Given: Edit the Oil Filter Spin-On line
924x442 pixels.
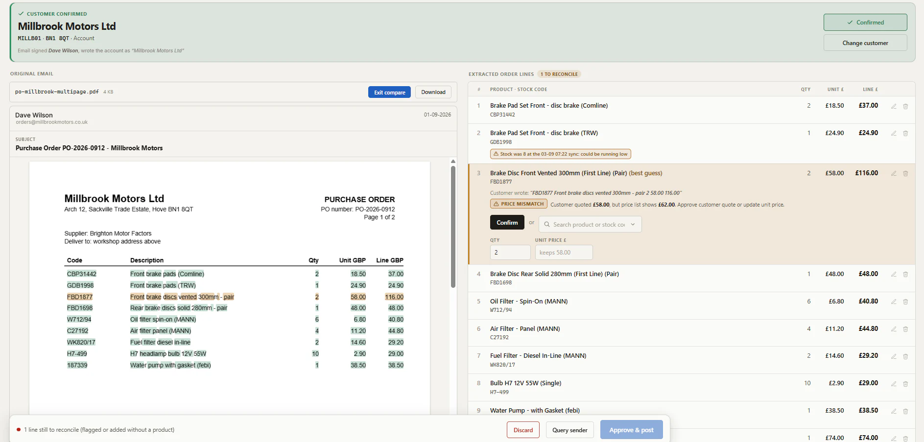Looking at the screenshot, I should [x=894, y=302].
